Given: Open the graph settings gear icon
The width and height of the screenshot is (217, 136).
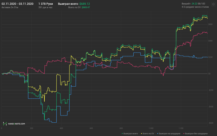Looking at the screenshot, I should point(213,4).
